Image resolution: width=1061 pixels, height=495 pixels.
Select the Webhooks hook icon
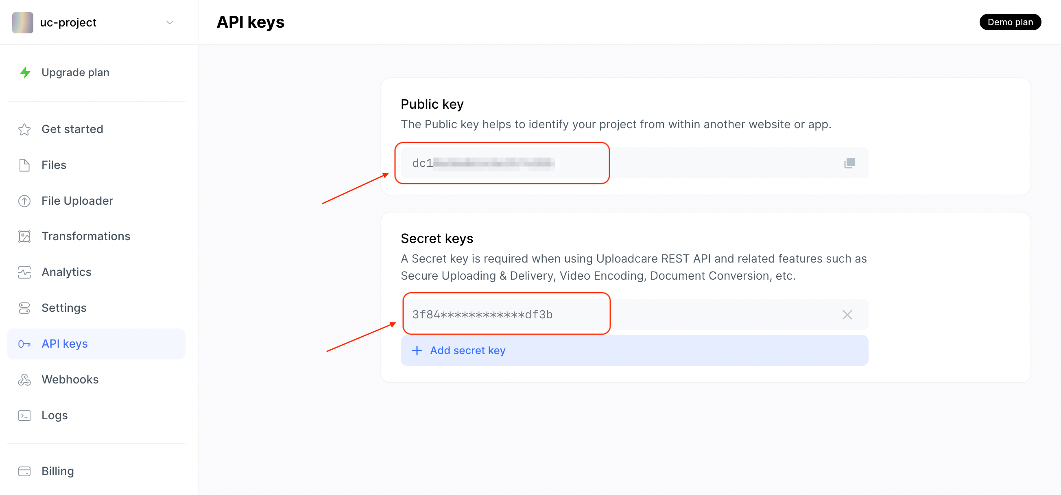24,379
